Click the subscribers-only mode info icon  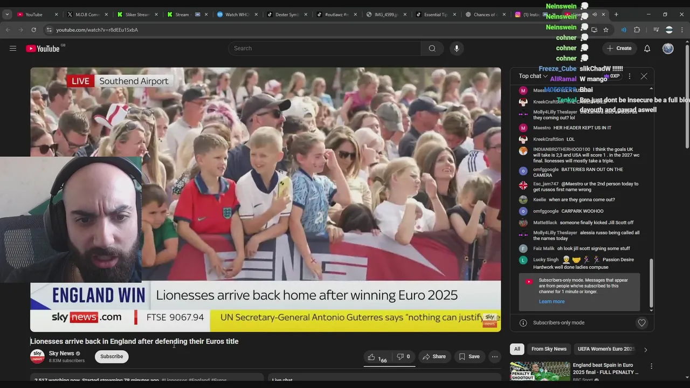523,323
